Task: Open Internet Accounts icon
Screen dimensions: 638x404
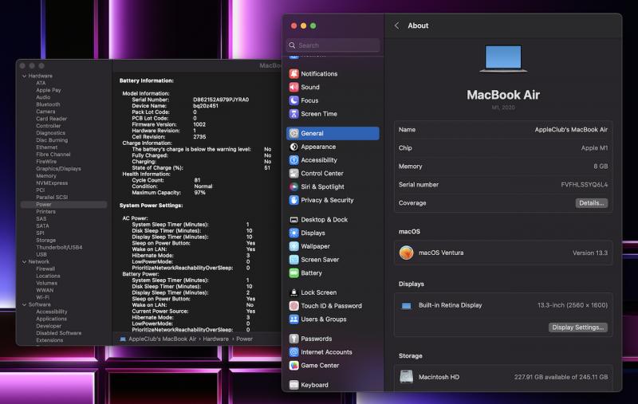Action: (x=293, y=352)
